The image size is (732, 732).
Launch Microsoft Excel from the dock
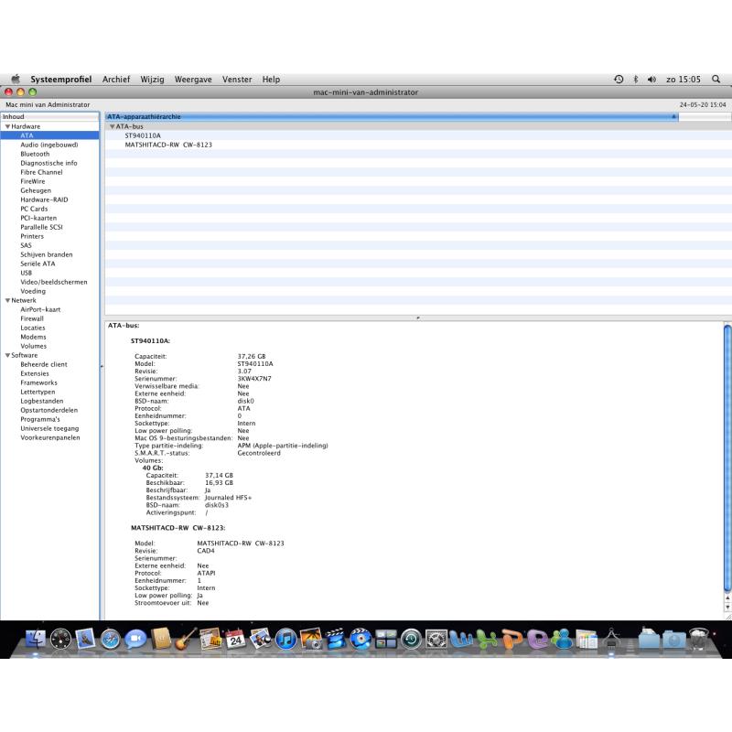487,639
